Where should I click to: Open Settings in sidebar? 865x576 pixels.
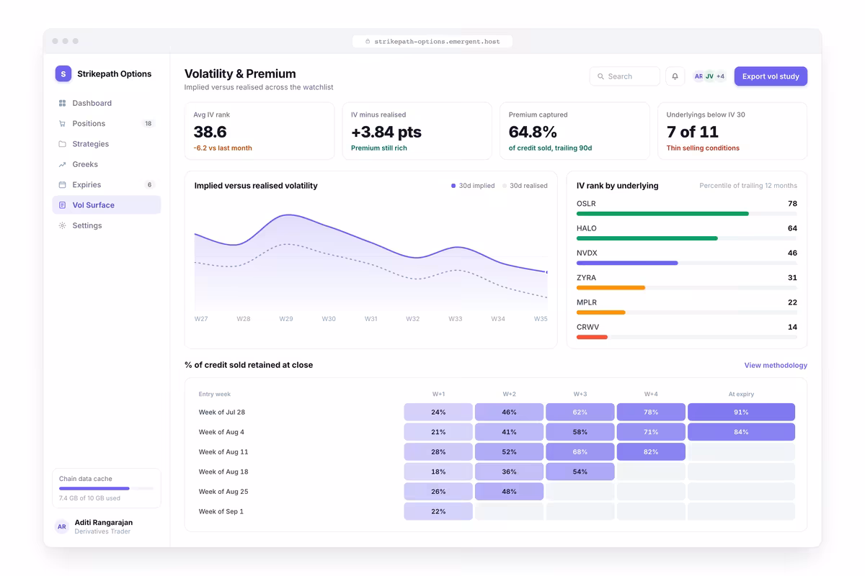click(107, 225)
